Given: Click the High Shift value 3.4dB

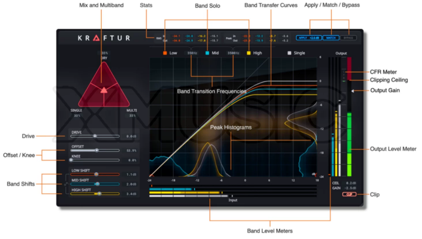Looking at the screenshot, I should click(131, 194).
